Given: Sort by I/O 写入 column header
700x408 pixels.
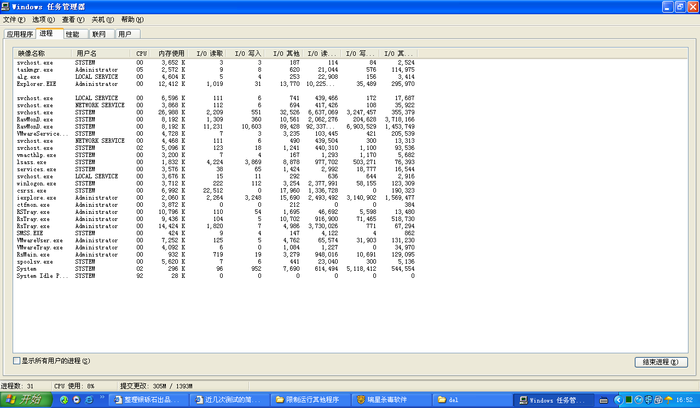Looking at the screenshot, I should 245,53.
